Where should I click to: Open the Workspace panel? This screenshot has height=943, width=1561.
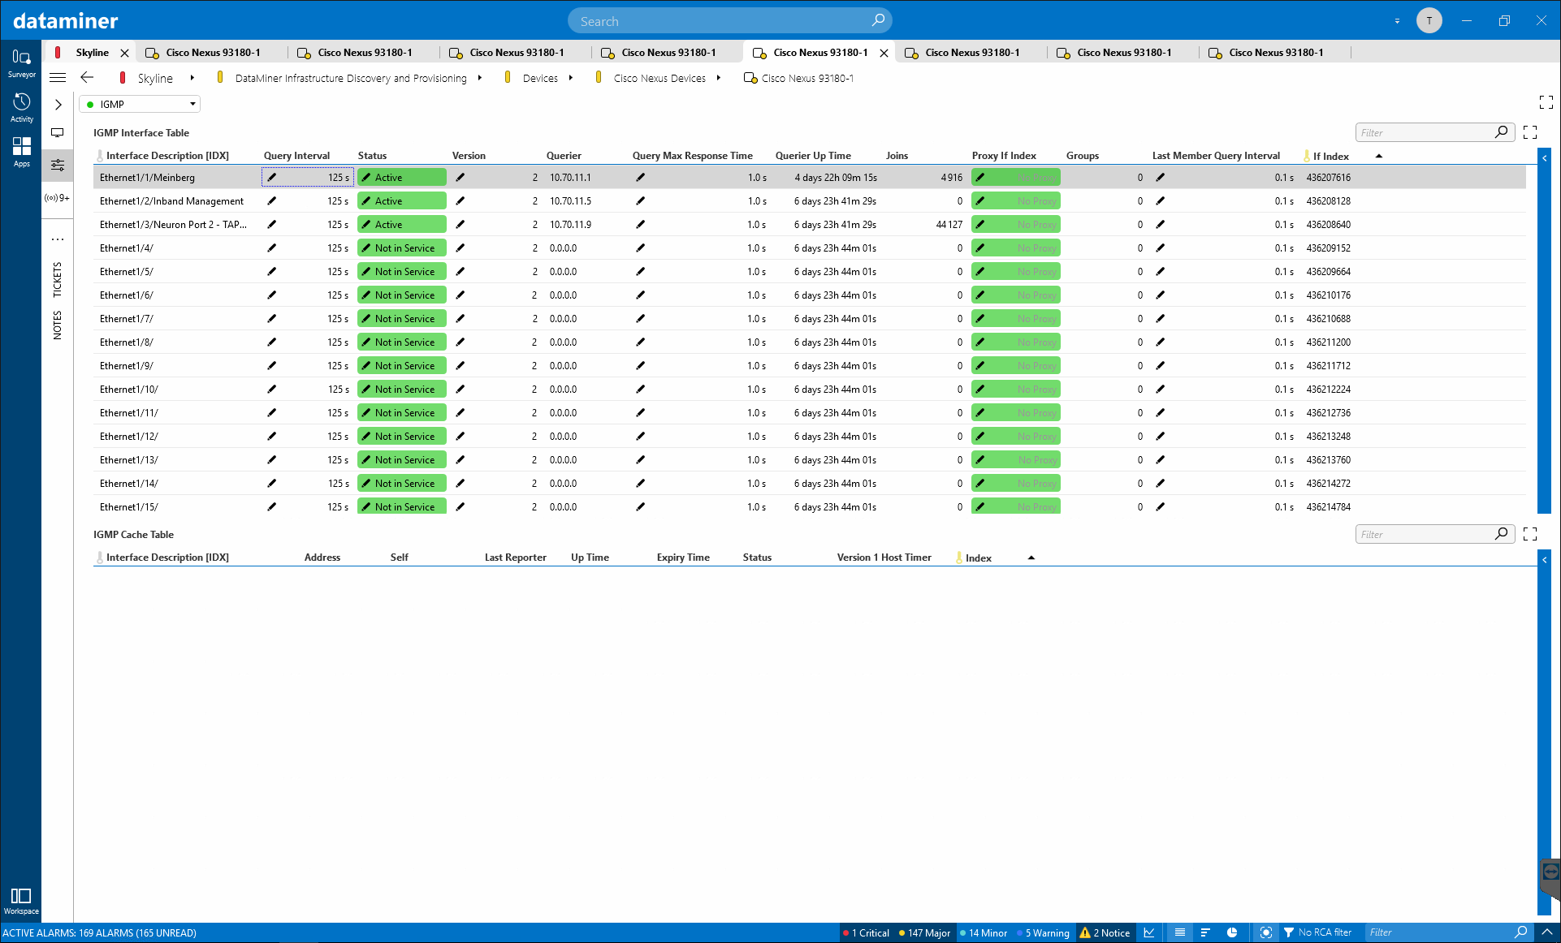pos(21,901)
